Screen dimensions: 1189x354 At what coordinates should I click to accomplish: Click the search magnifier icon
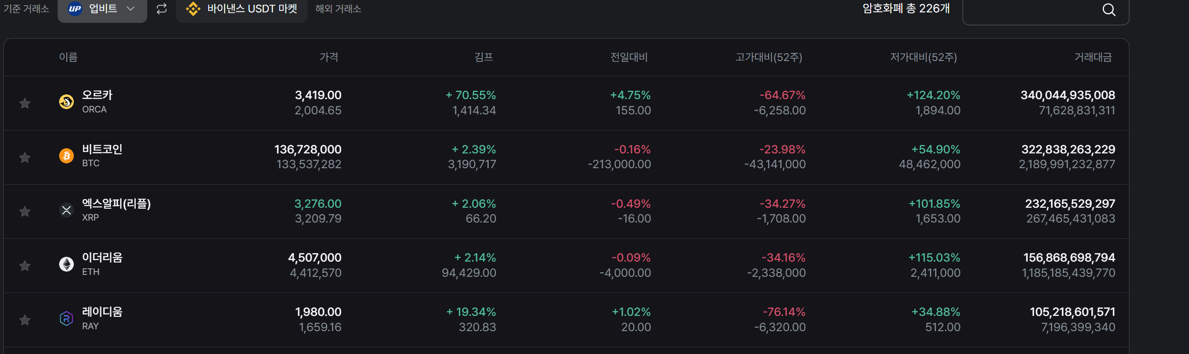pos(1108,10)
